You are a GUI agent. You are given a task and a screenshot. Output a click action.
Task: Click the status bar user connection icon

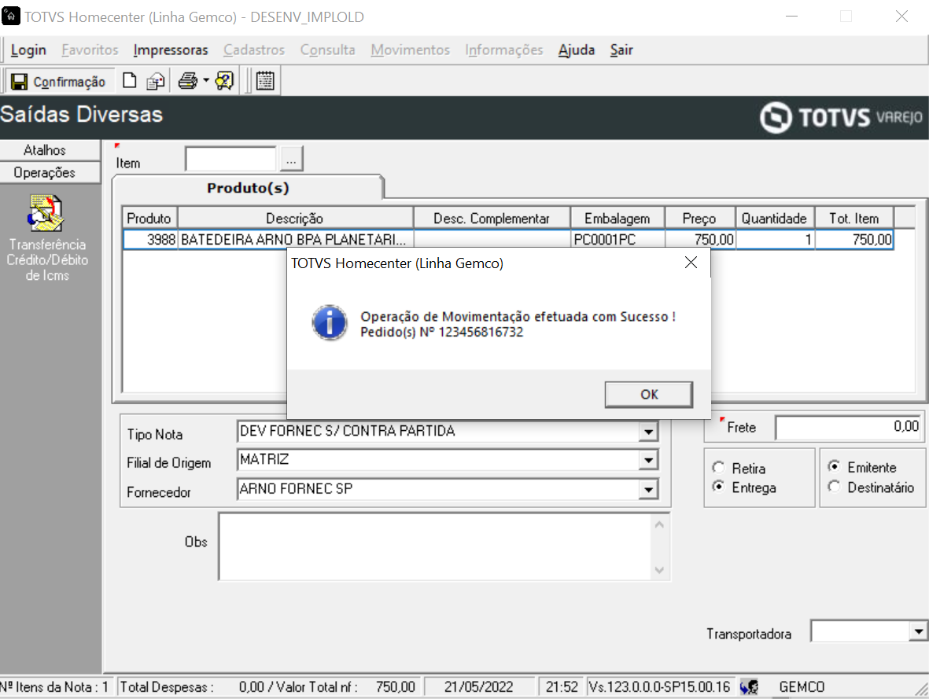[749, 687]
